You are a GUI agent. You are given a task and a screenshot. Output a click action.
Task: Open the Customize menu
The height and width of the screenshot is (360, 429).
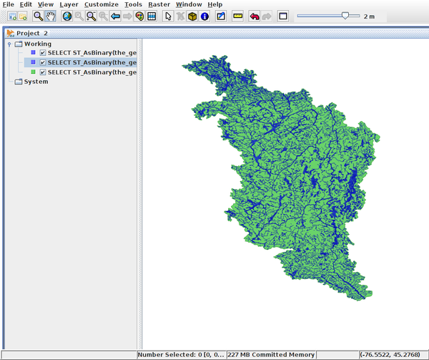[101, 4]
